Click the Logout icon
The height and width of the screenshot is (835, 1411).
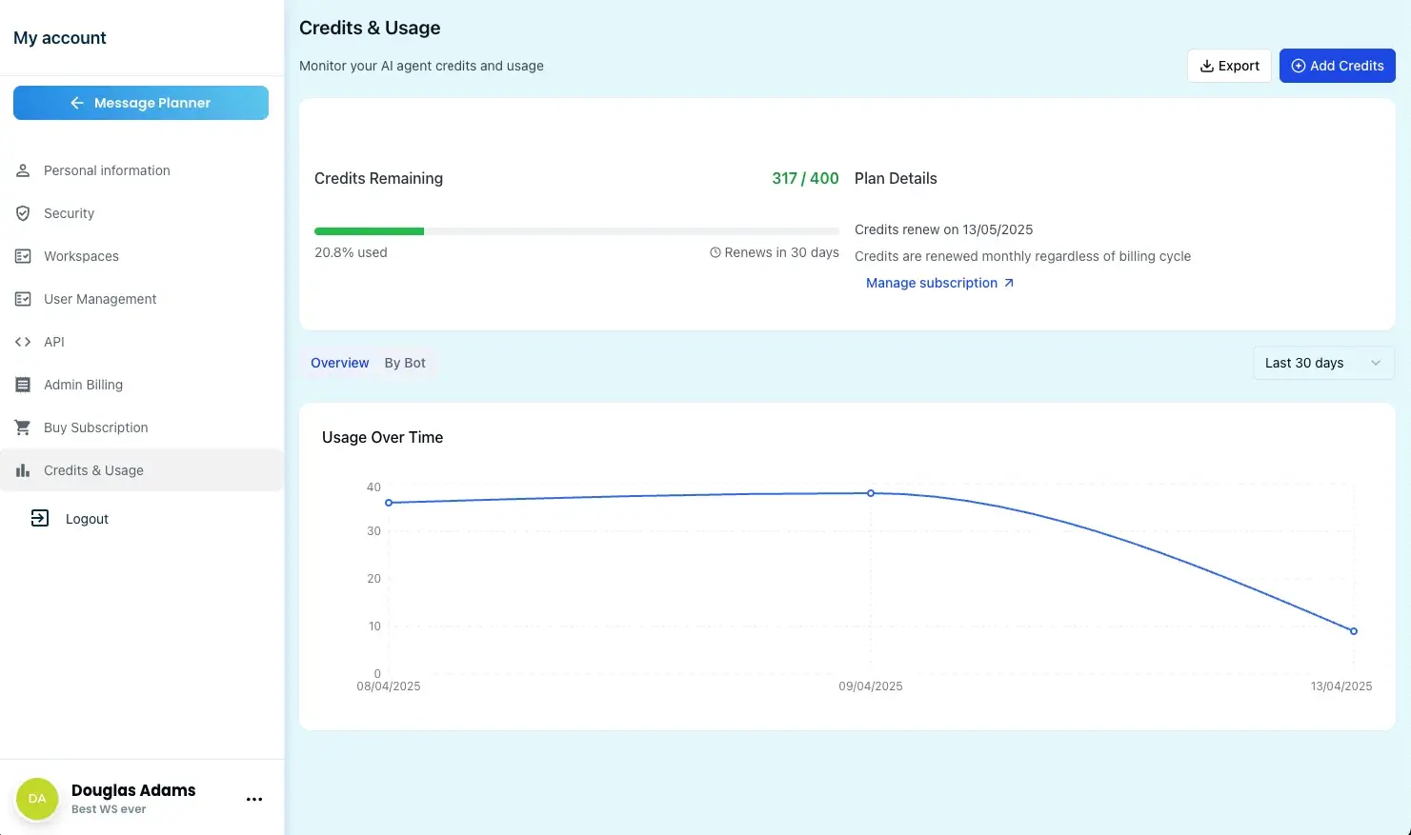[x=39, y=518]
